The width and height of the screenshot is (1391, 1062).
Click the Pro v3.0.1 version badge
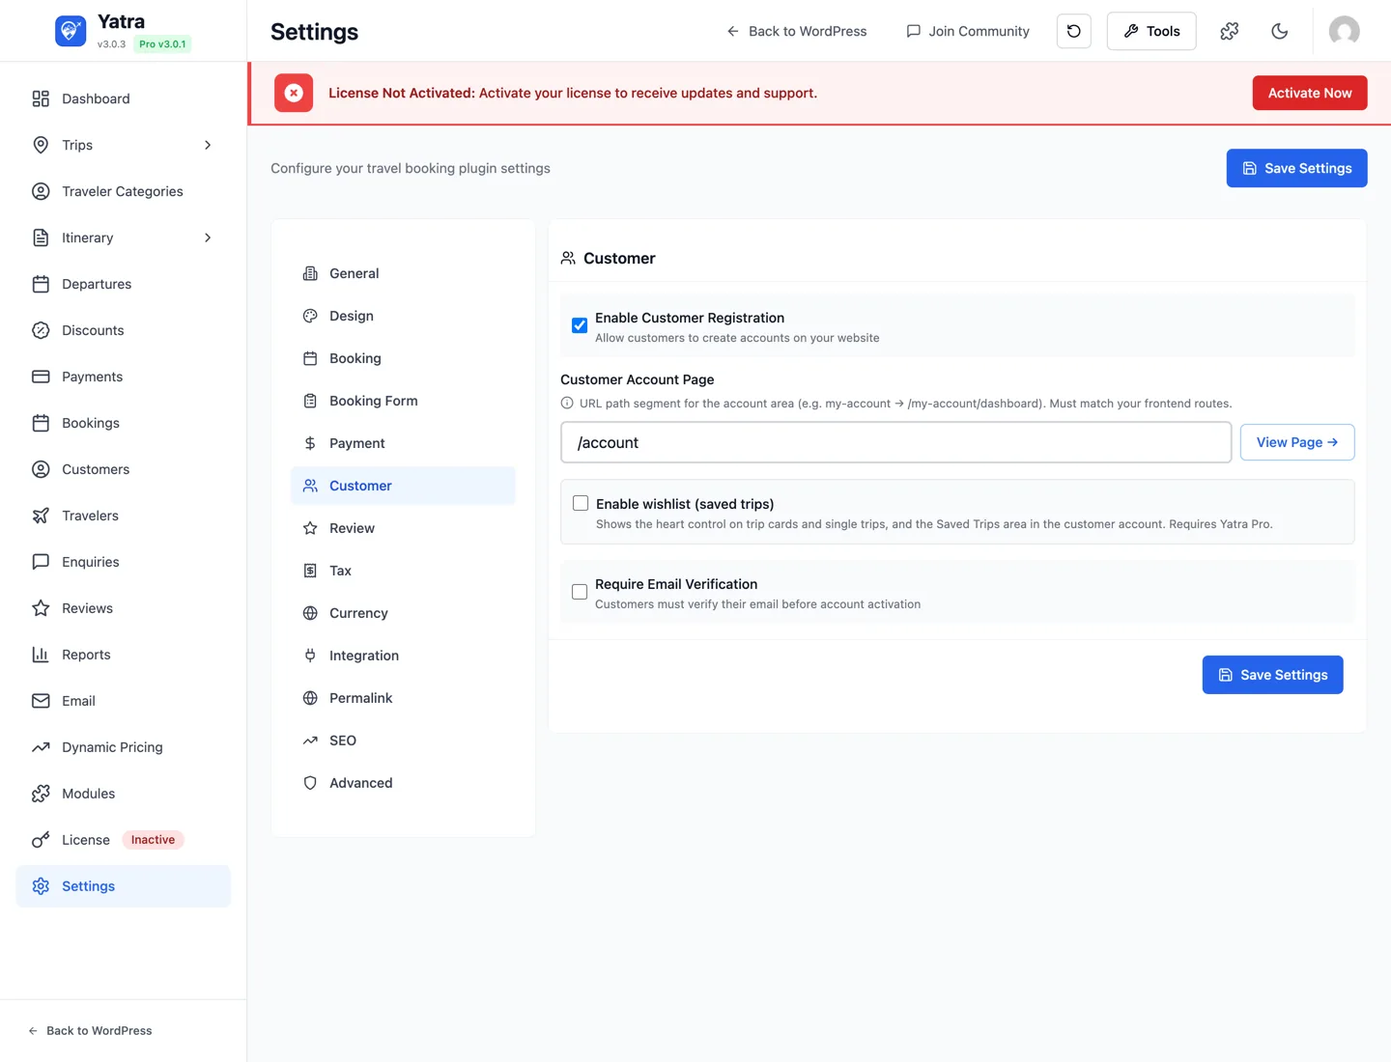[x=162, y=44]
